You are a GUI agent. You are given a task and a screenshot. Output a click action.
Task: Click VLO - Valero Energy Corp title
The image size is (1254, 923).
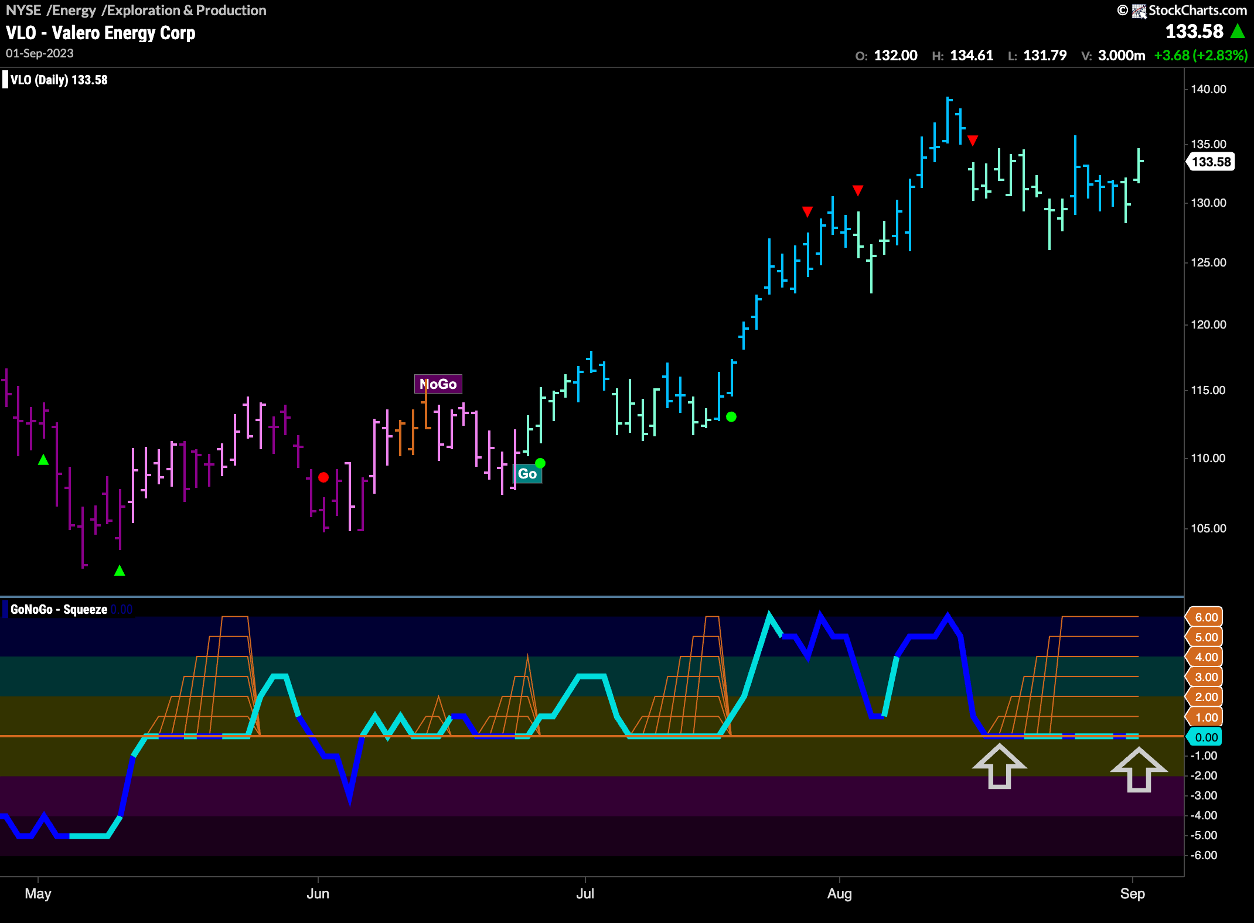pos(100,33)
